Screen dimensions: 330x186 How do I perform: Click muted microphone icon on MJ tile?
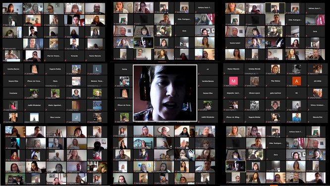pos(287,98)
